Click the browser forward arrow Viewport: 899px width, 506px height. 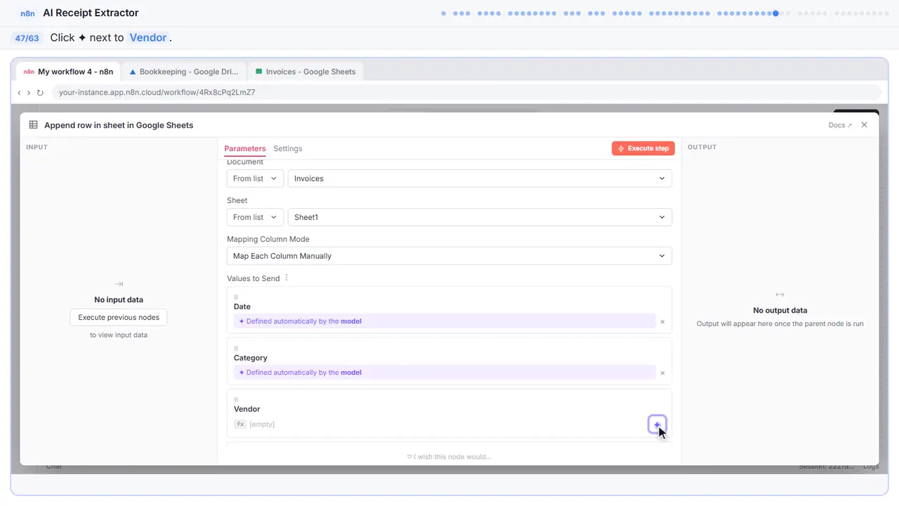(x=29, y=93)
